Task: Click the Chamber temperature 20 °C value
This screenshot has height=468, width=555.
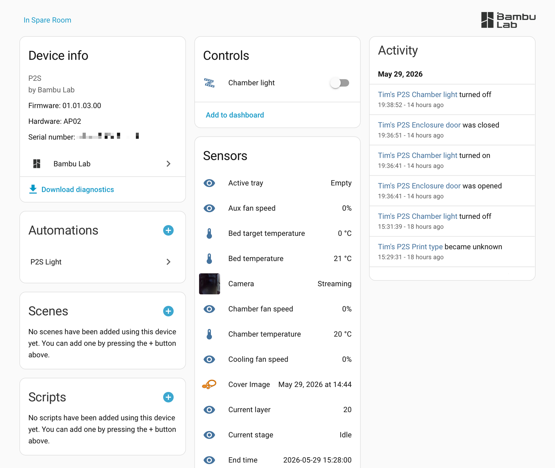Action: point(342,334)
